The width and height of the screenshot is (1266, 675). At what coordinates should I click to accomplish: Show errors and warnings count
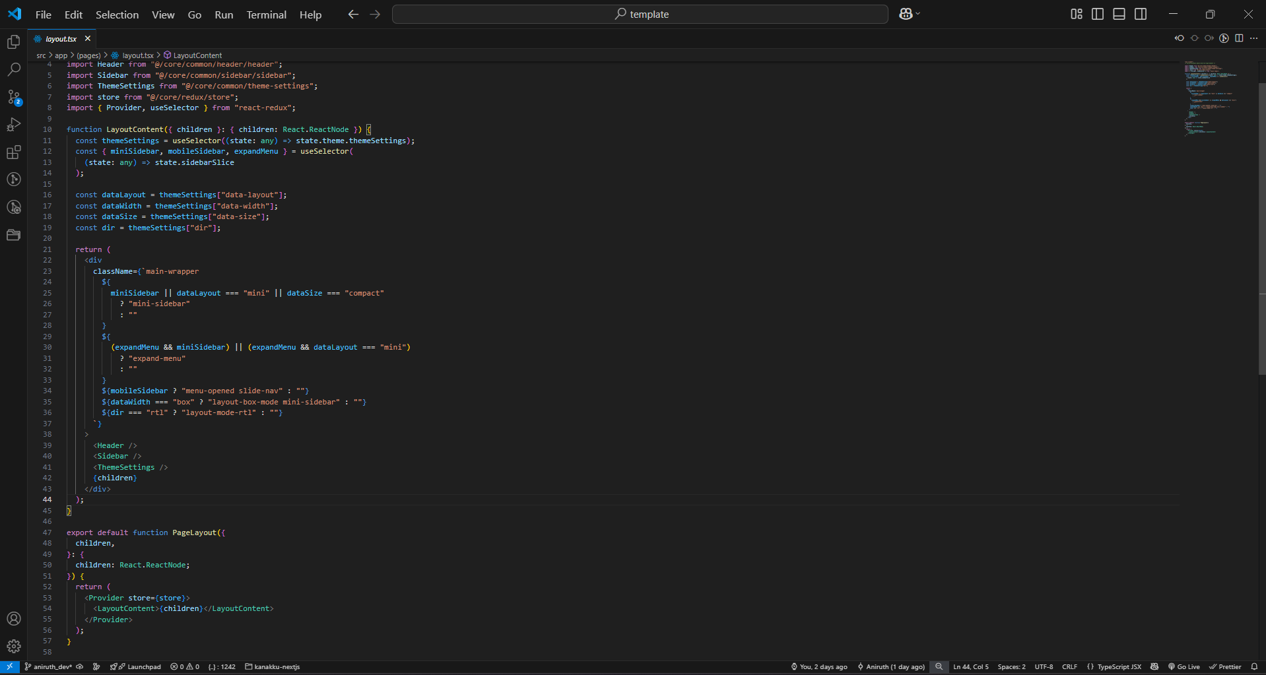point(185,666)
